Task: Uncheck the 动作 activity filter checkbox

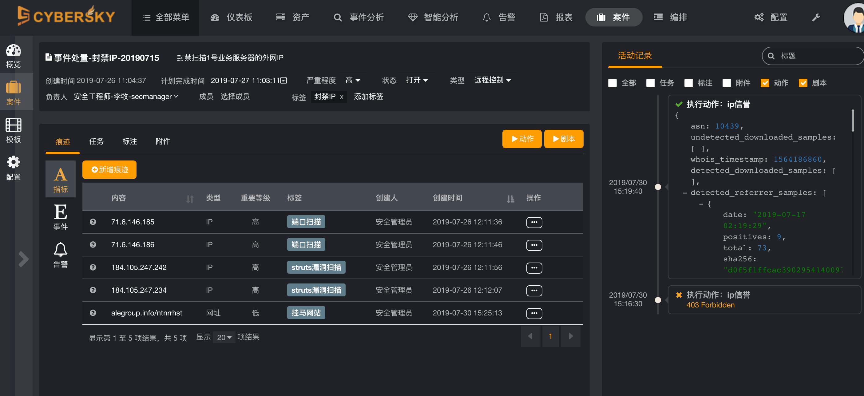Action: click(765, 83)
